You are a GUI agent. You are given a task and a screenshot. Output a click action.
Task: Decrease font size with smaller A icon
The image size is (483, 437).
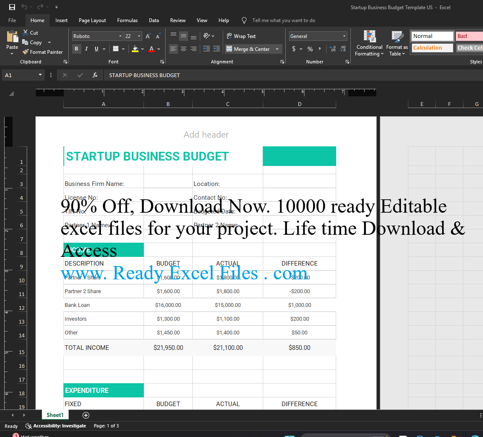pyautogui.click(x=158, y=36)
